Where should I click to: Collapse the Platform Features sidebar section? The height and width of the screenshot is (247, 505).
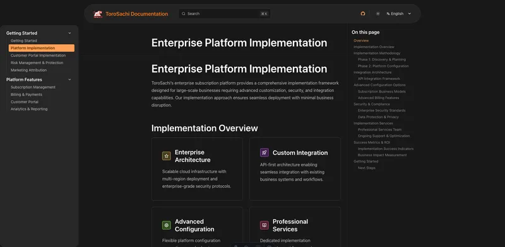tap(69, 79)
